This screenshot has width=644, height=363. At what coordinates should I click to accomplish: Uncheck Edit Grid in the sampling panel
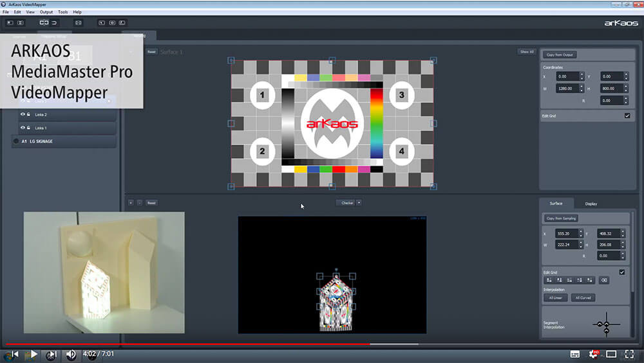click(x=627, y=116)
